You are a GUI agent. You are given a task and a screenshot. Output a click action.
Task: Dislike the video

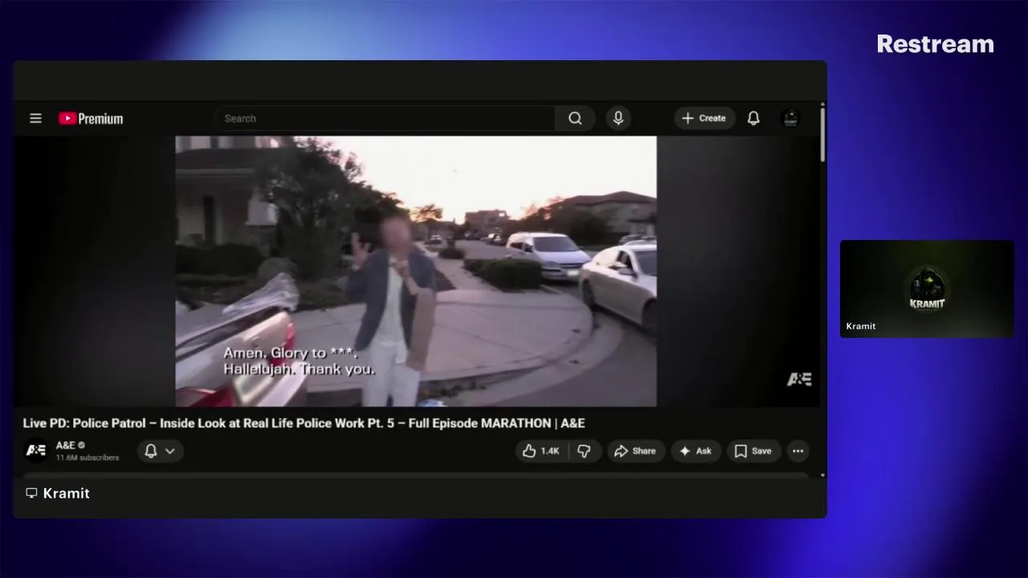(584, 450)
